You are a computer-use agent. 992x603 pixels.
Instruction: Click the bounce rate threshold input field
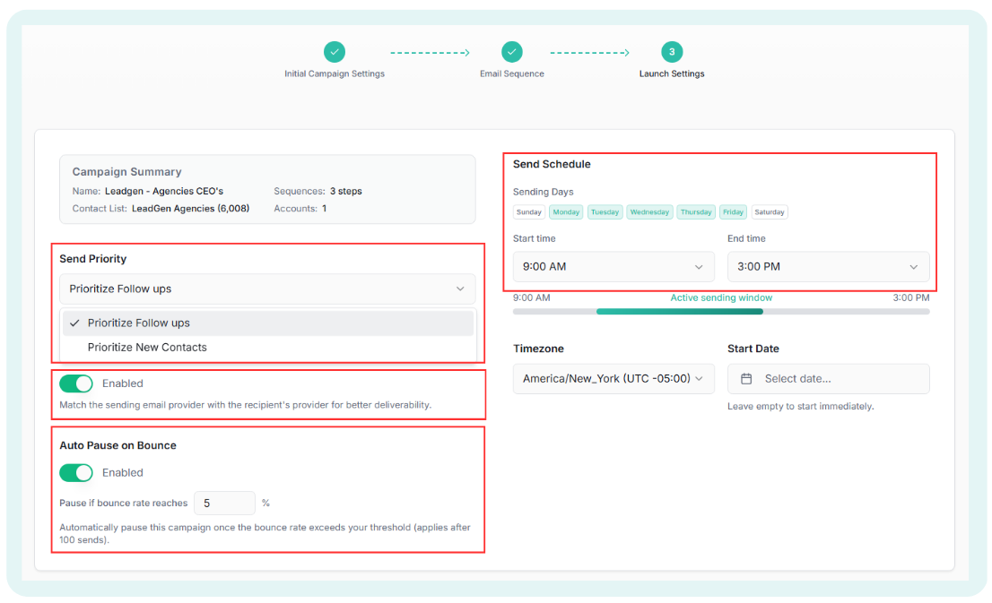224,504
